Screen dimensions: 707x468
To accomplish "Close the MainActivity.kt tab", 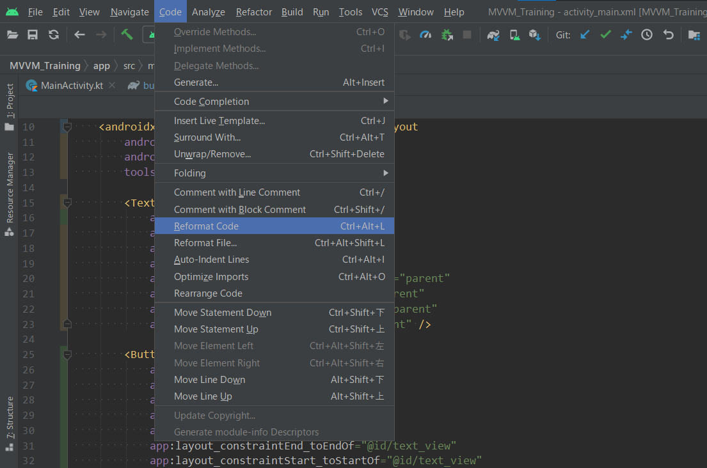I will click(x=112, y=86).
